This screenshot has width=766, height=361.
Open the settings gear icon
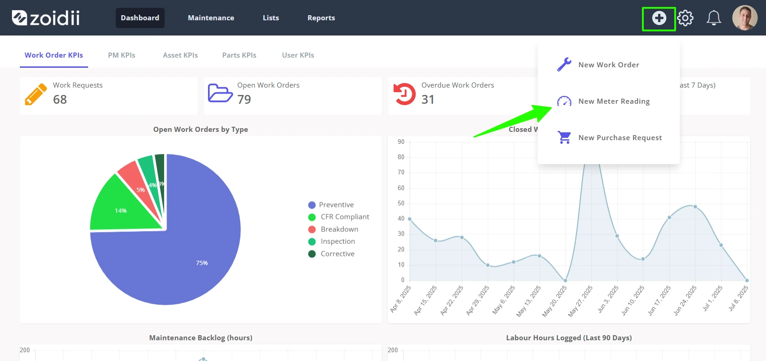[685, 18]
